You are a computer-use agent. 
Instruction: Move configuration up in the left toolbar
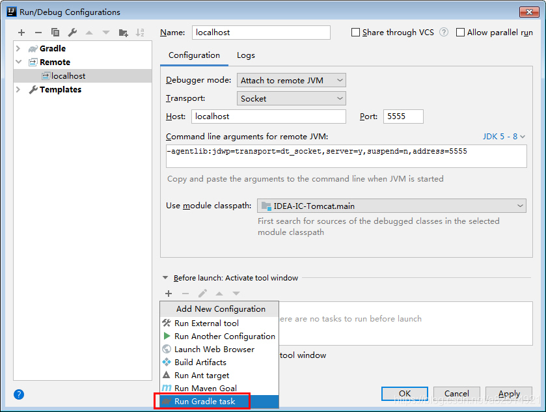pos(89,33)
